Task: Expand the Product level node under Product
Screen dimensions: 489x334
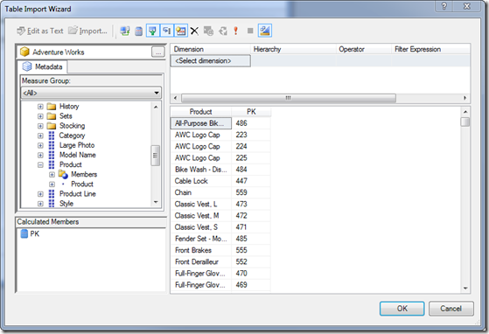Action: pyautogui.click(x=52, y=184)
